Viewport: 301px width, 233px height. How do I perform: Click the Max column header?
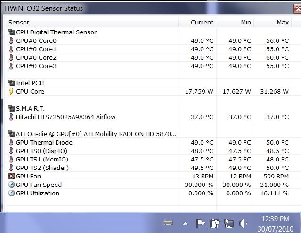[x=273, y=22]
